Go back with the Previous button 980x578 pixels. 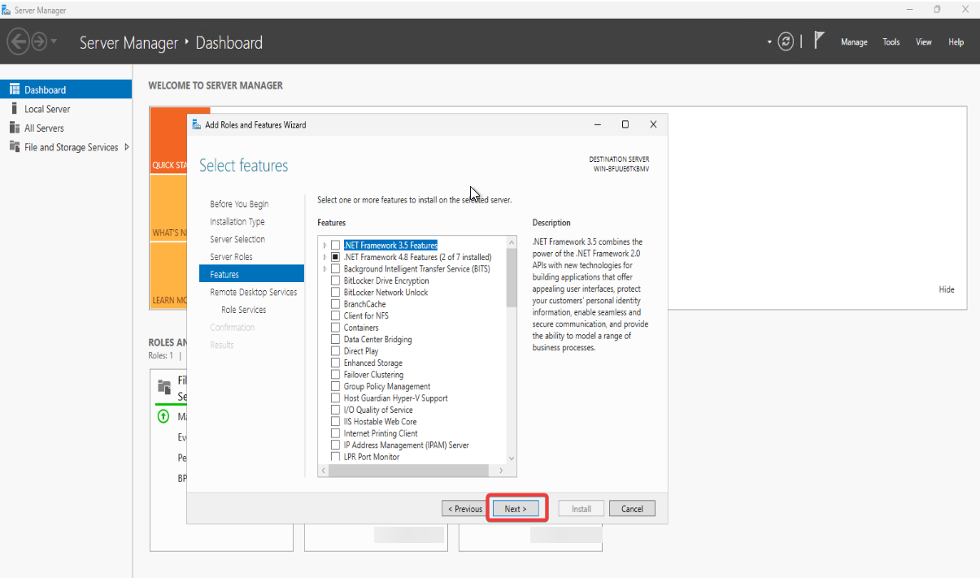click(464, 509)
